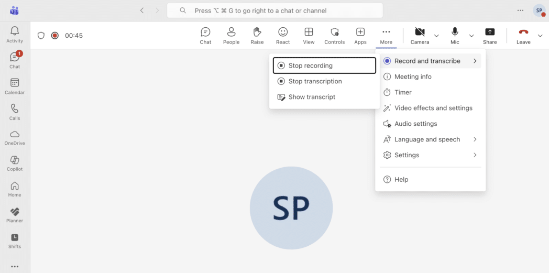549x273 pixels.
Task: Show the People participants list
Action: pos(231,35)
